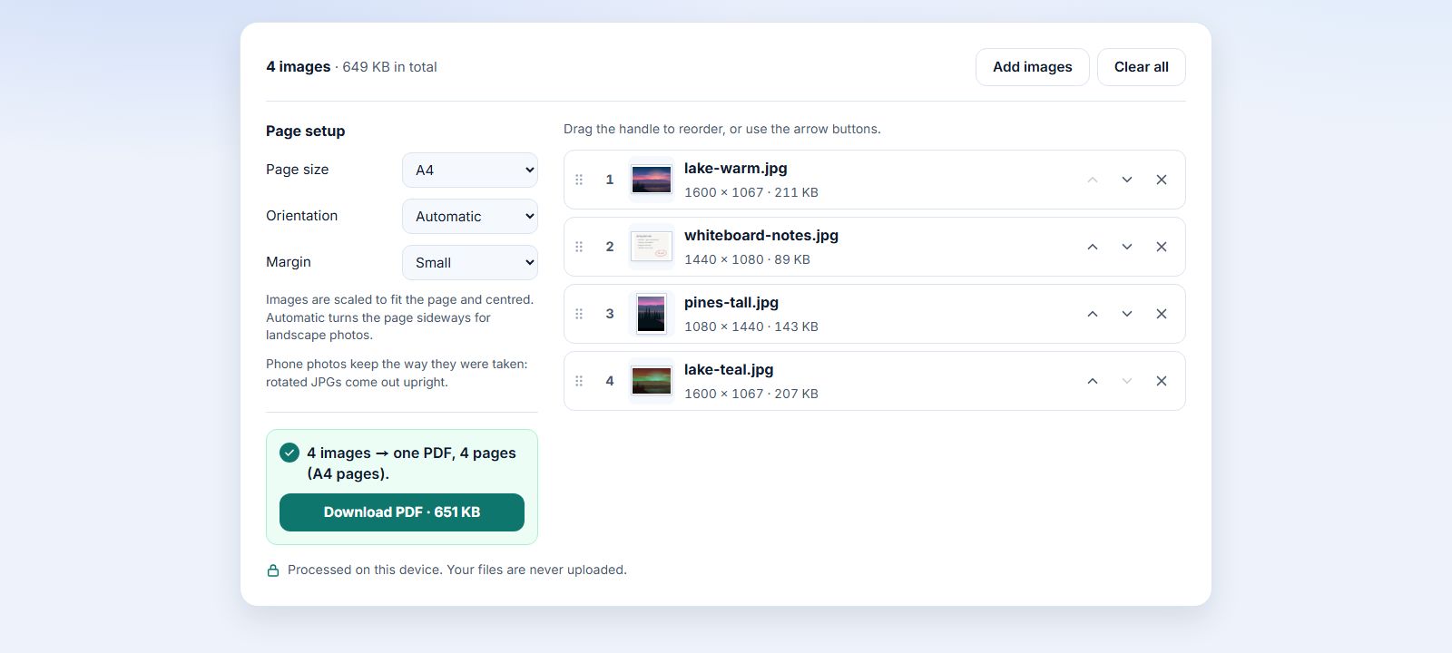The width and height of the screenshot is (1452, 653).
Task: Open the Orientation dropdown
Action: [470, 216]
